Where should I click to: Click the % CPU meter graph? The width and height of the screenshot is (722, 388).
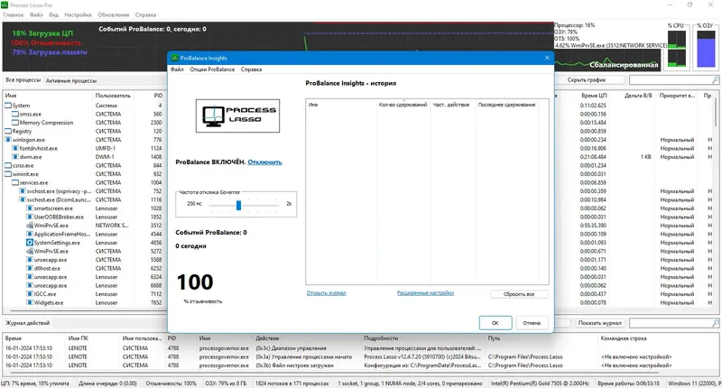point(676,49)
